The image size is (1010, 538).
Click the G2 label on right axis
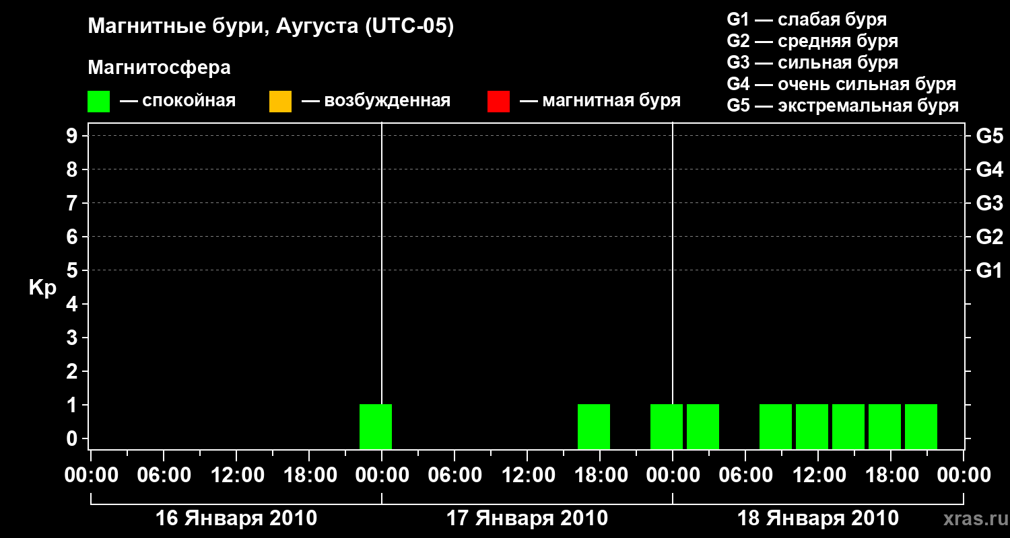[x=990, y=237]
